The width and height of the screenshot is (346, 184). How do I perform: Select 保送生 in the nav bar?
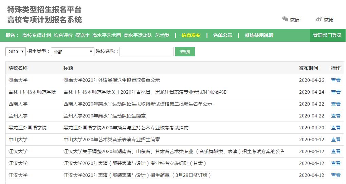pyautogui.click(x=82, y=35)
